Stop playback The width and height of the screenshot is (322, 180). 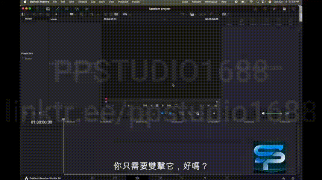click(157, 106)
